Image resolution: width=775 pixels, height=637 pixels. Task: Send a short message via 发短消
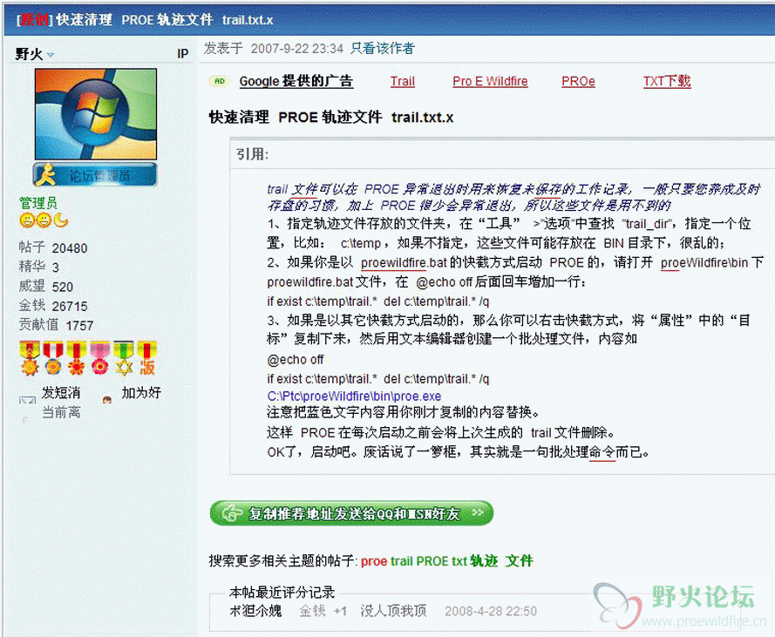tap(61, 393)
